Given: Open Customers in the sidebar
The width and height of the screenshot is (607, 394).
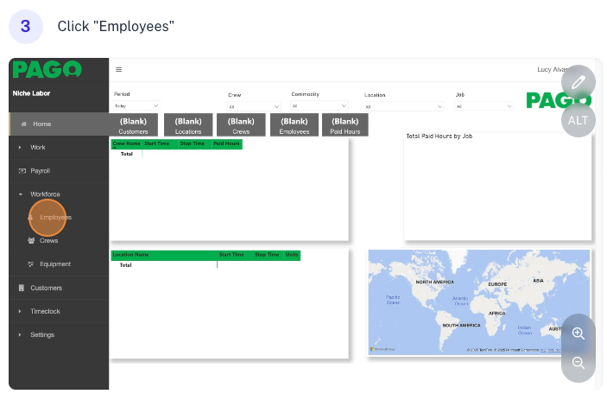Looking at the screenshot, I should pos(46,288).
